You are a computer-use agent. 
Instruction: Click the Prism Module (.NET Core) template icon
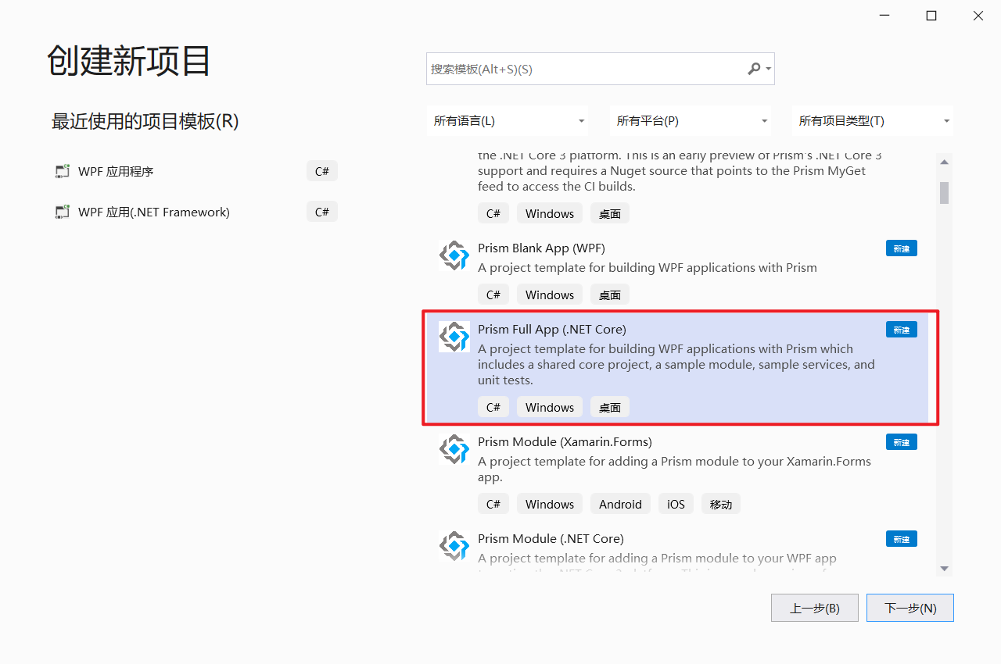click(454, 546)
